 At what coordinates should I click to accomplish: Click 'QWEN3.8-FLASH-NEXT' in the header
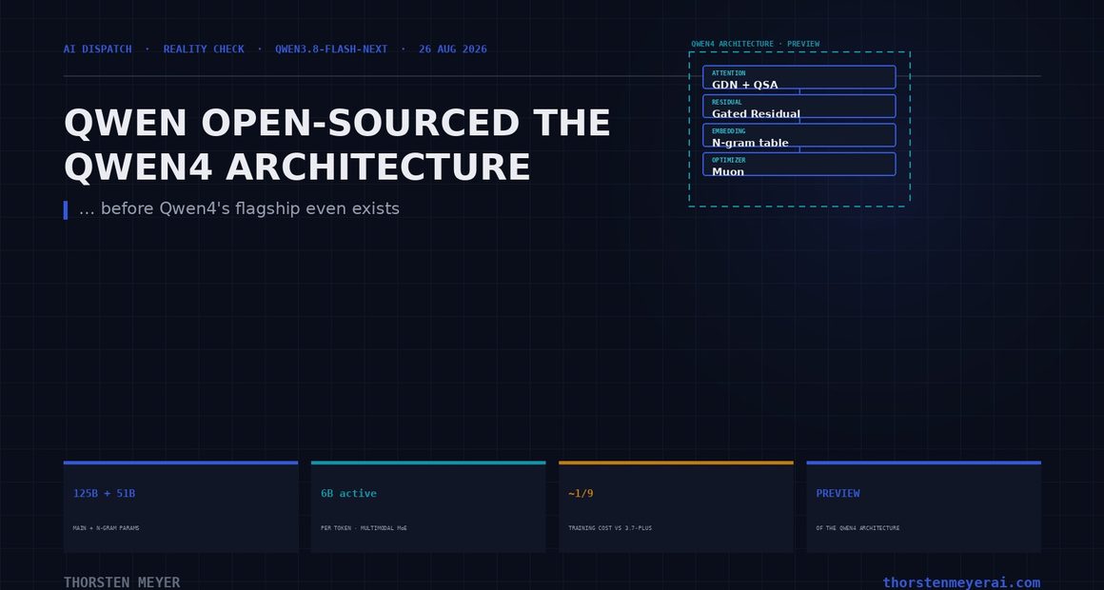(331, 49)
